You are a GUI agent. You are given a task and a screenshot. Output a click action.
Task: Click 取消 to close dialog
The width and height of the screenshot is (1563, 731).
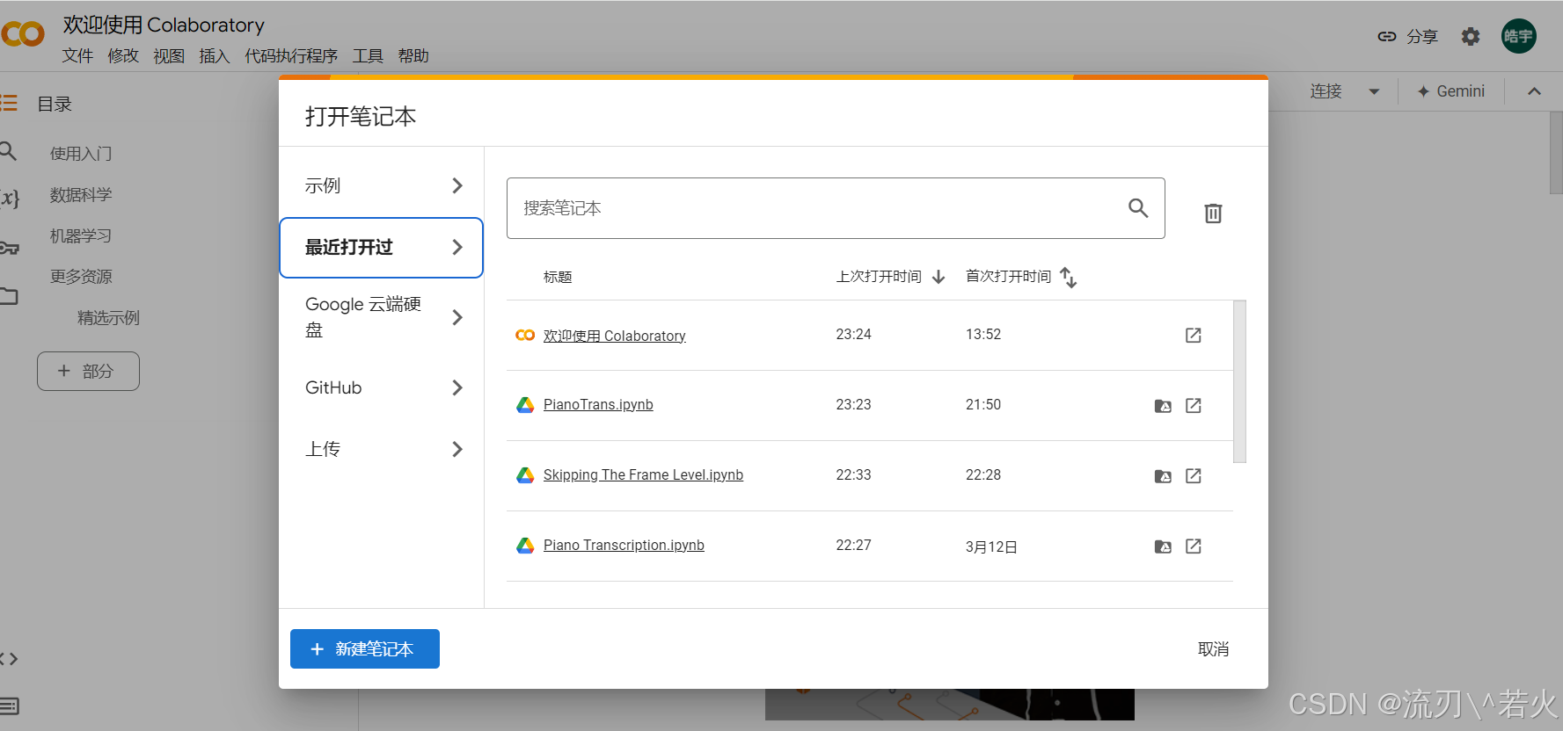1214,649
